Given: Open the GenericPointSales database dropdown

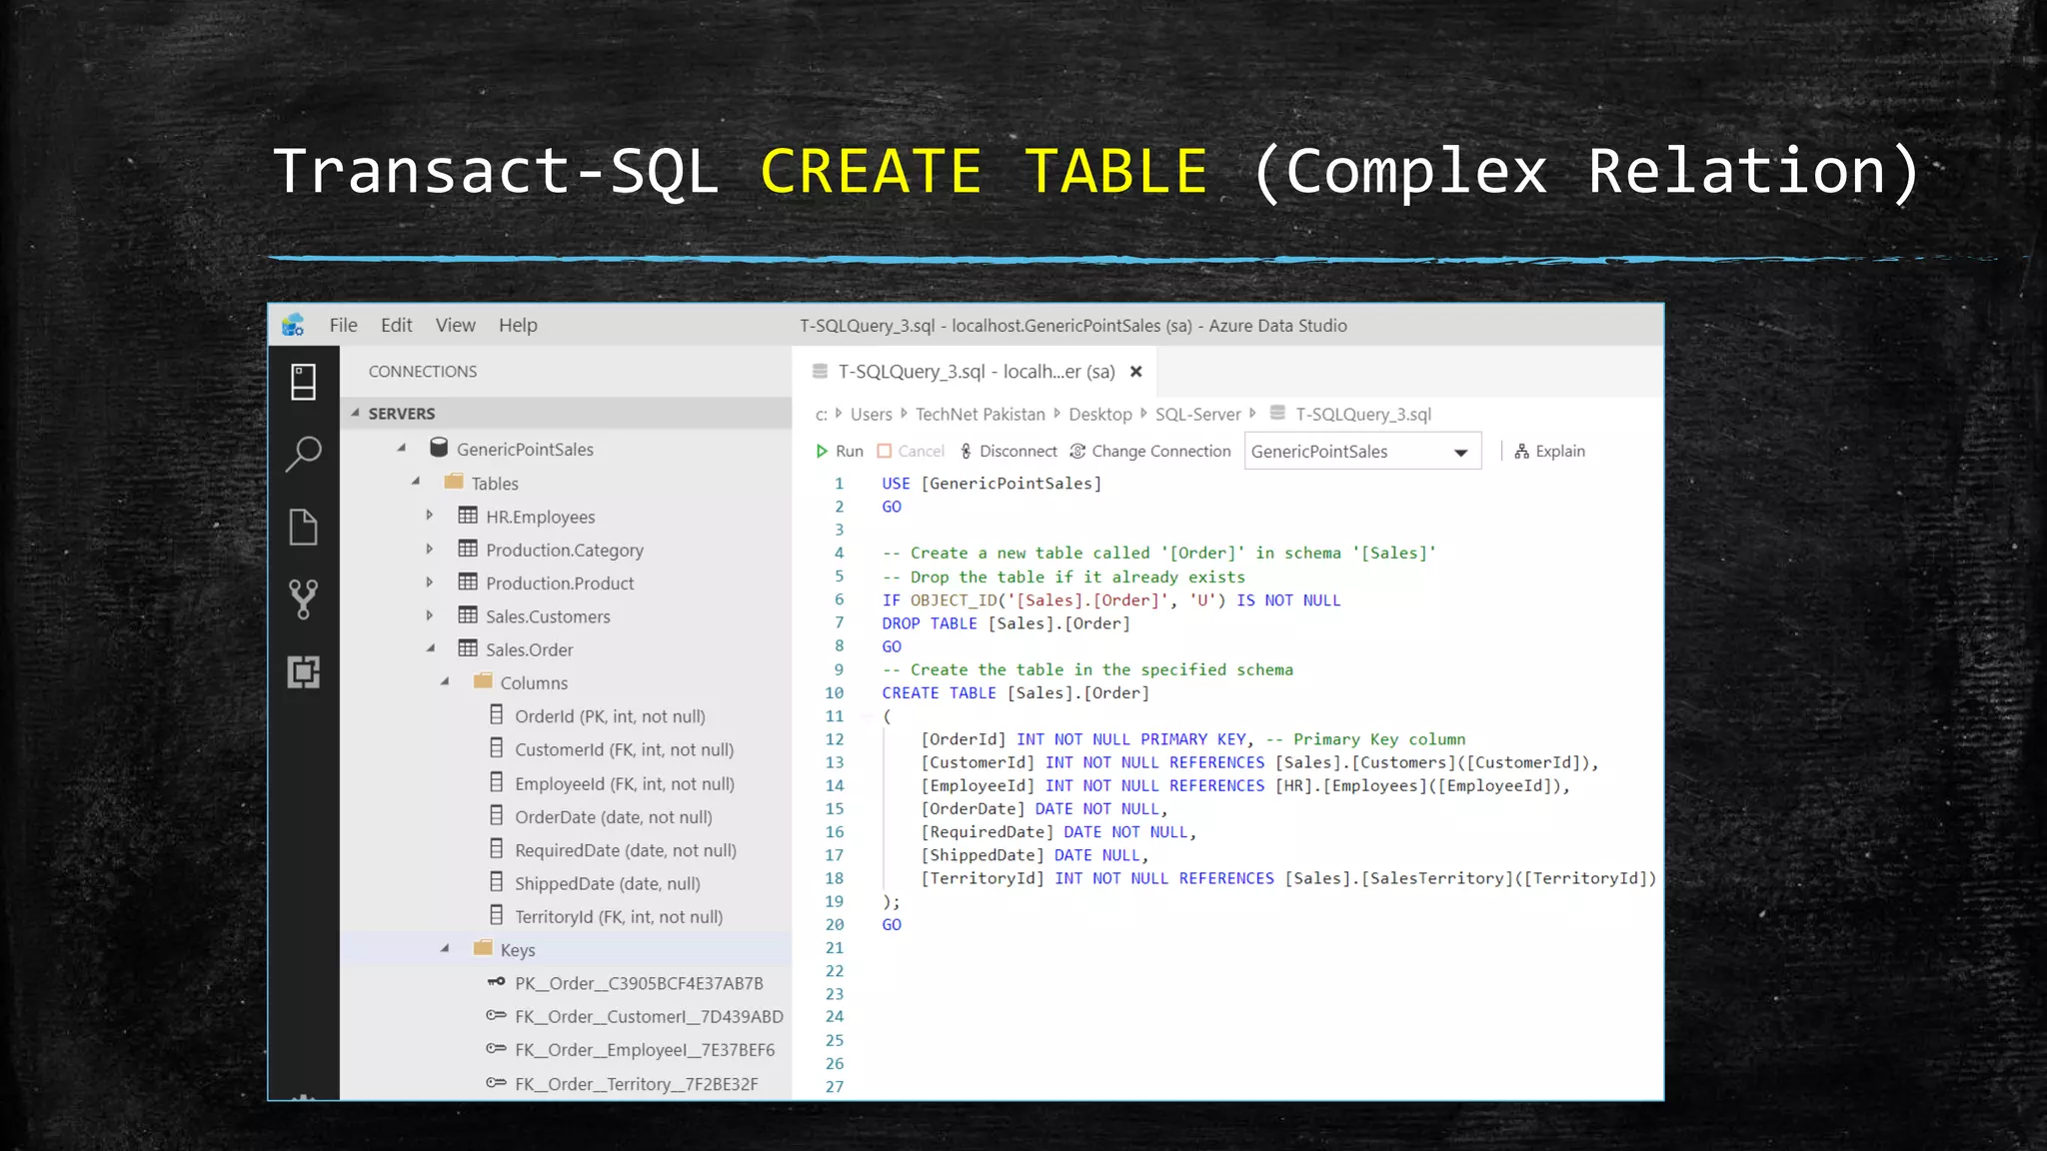Looking at the screenshot, I should (x=1362, y=452).
